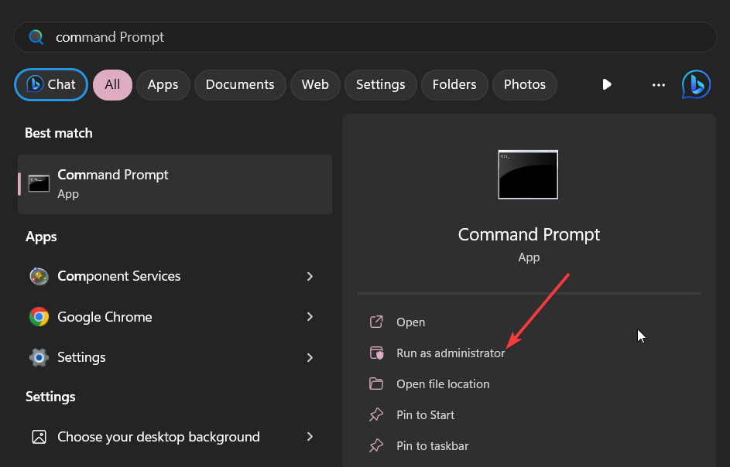
Task: Click the play arrow beside the filter tabs
Action: click(x=607, y=84)
